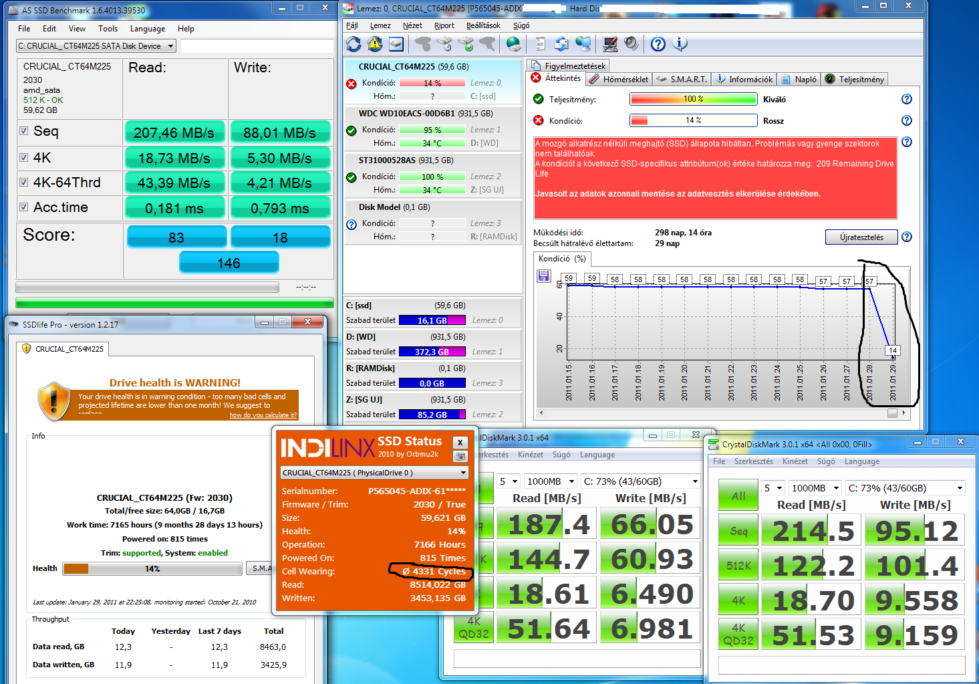Click the warning shield icon in SSDlife
Image resolution: width=979 pixels, height=684 pixels.
click(54, 401)
